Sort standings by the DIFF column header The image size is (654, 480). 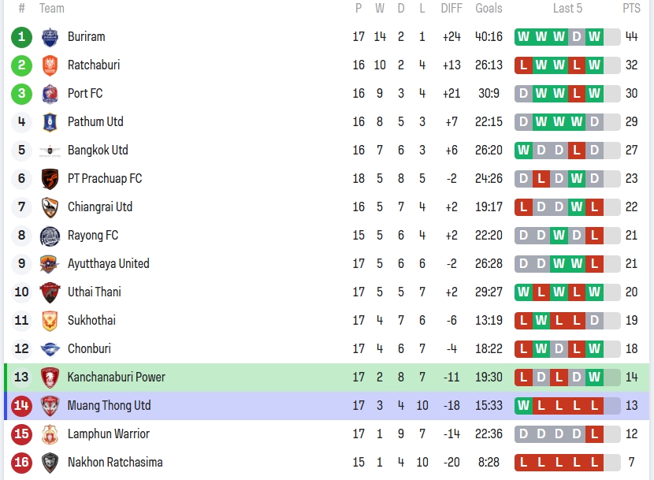pyautogui.click(x=451, y=9)
